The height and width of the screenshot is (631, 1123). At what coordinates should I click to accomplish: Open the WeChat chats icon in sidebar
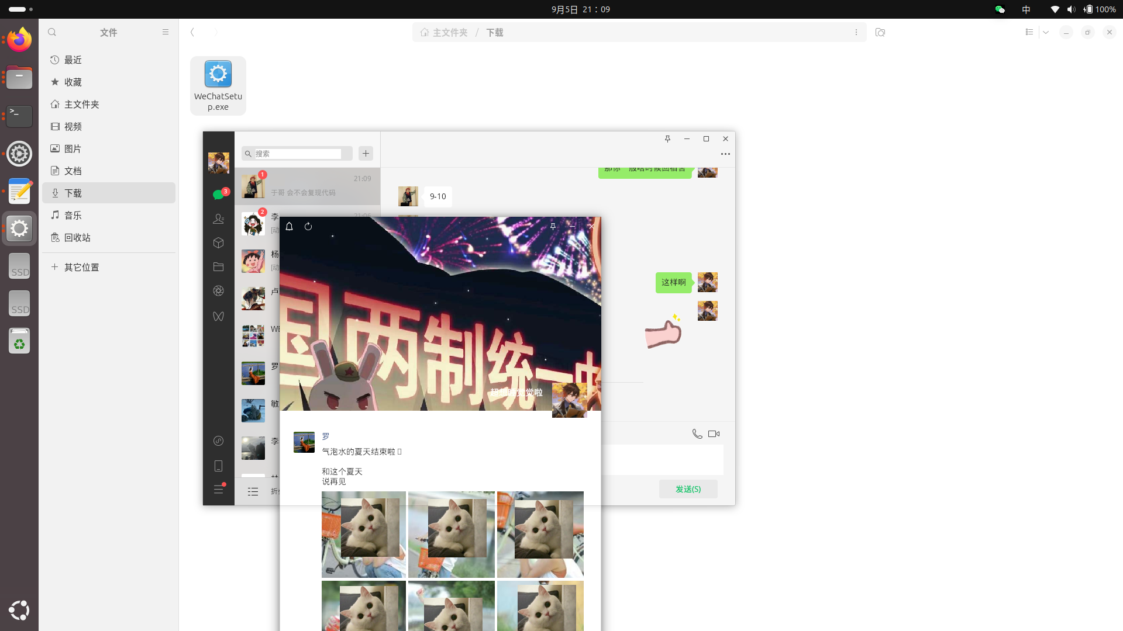pos(219,195)
